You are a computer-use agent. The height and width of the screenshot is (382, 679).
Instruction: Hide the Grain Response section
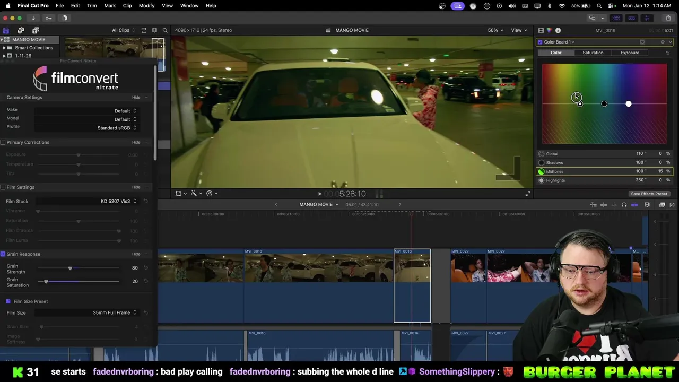click(136, 254)
